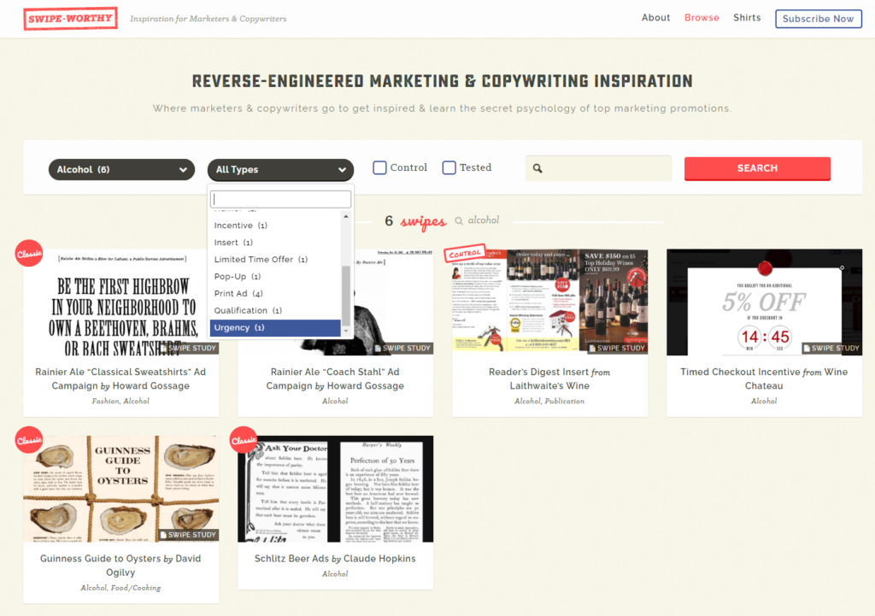Click Swipe Study tag on Guinness thumbnail
The height and width of the screenshot is (616, 875).
[x=187, y=535]
